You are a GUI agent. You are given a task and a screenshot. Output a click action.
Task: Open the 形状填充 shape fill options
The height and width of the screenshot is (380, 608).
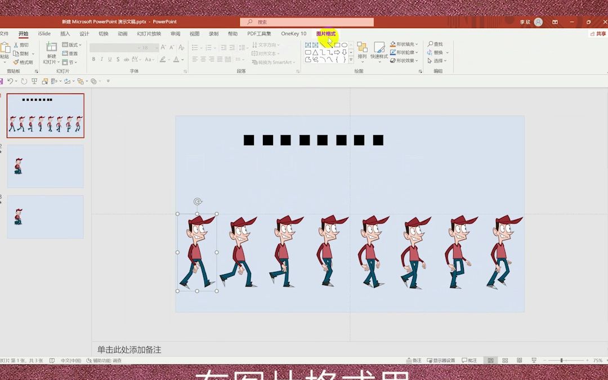pos(405,44)
